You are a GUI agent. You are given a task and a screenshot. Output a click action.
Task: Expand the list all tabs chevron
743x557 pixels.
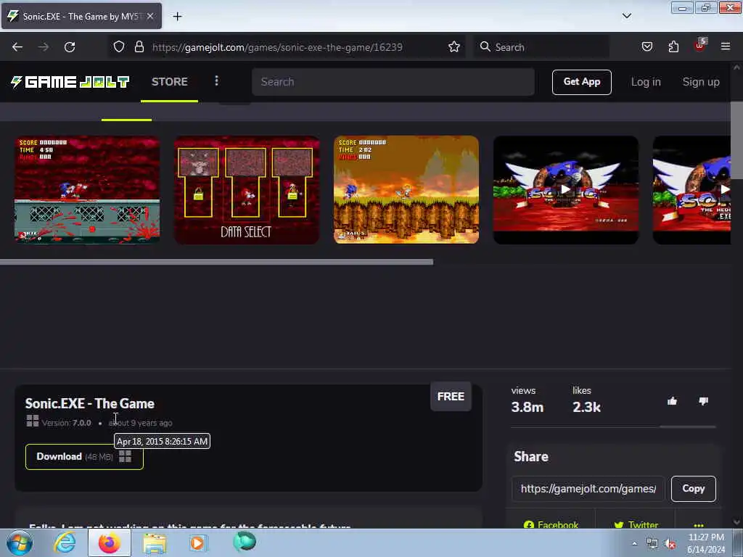626,16
